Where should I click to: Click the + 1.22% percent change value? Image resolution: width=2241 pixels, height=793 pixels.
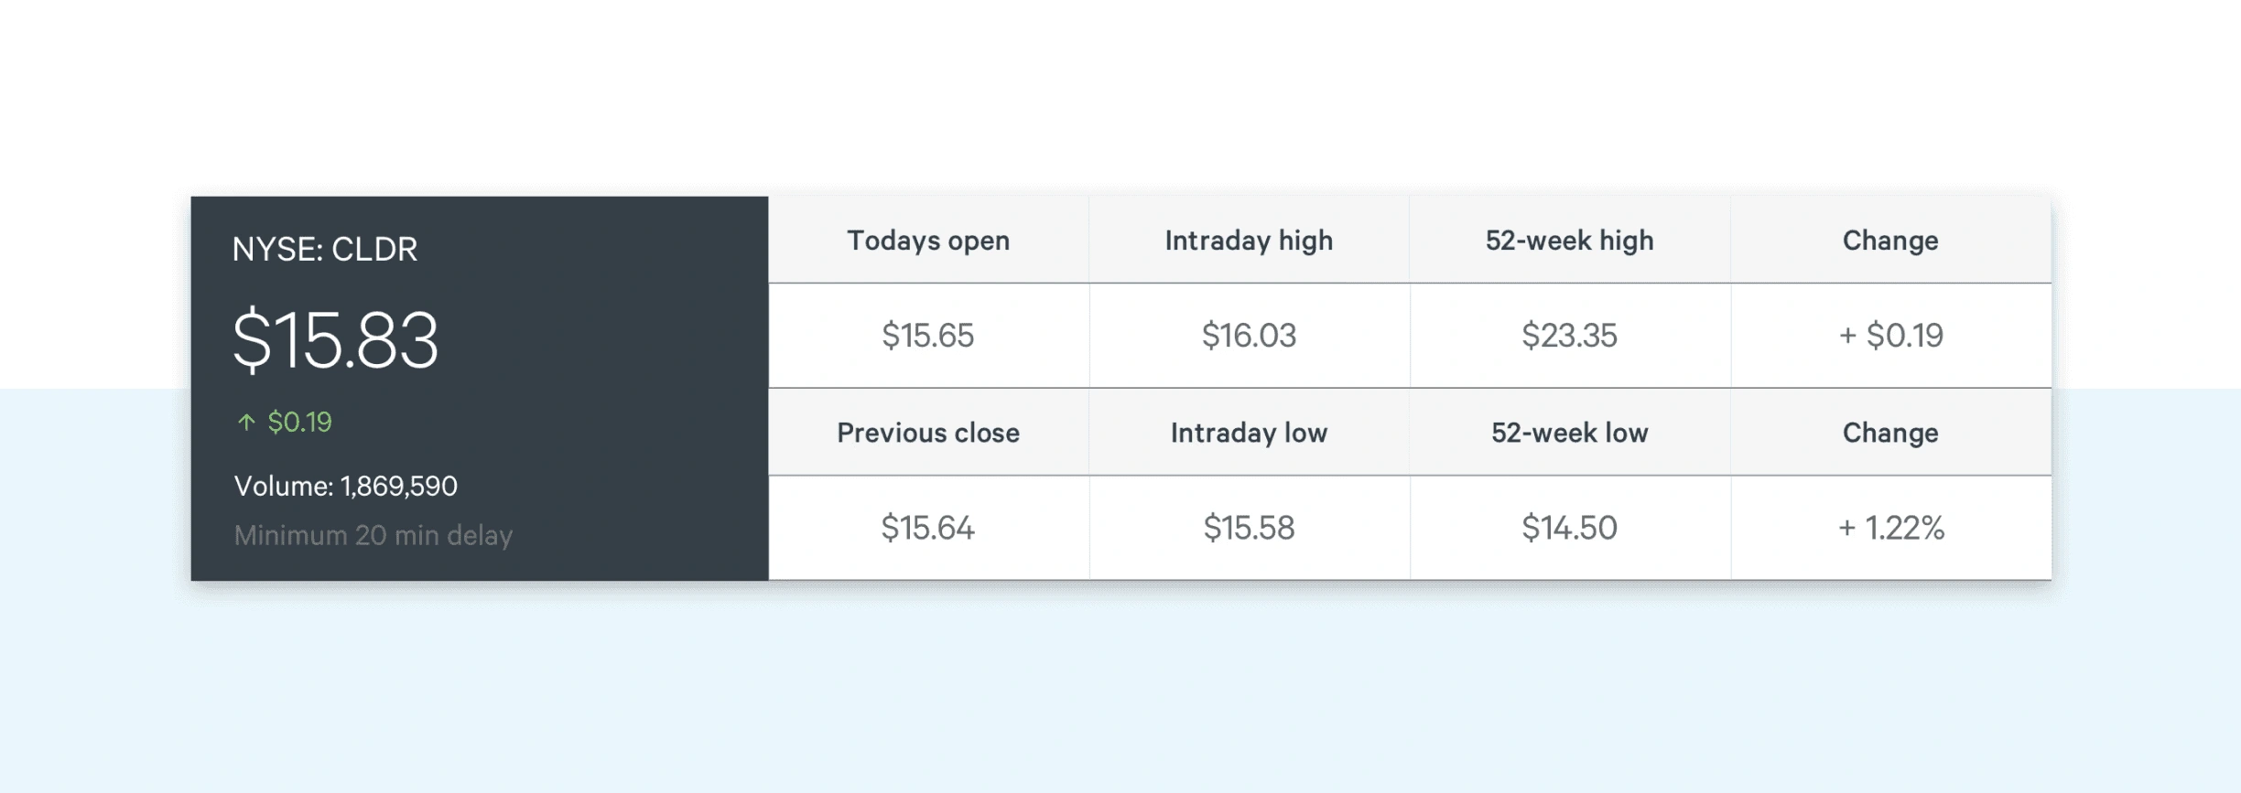(x=1890, y=528)
